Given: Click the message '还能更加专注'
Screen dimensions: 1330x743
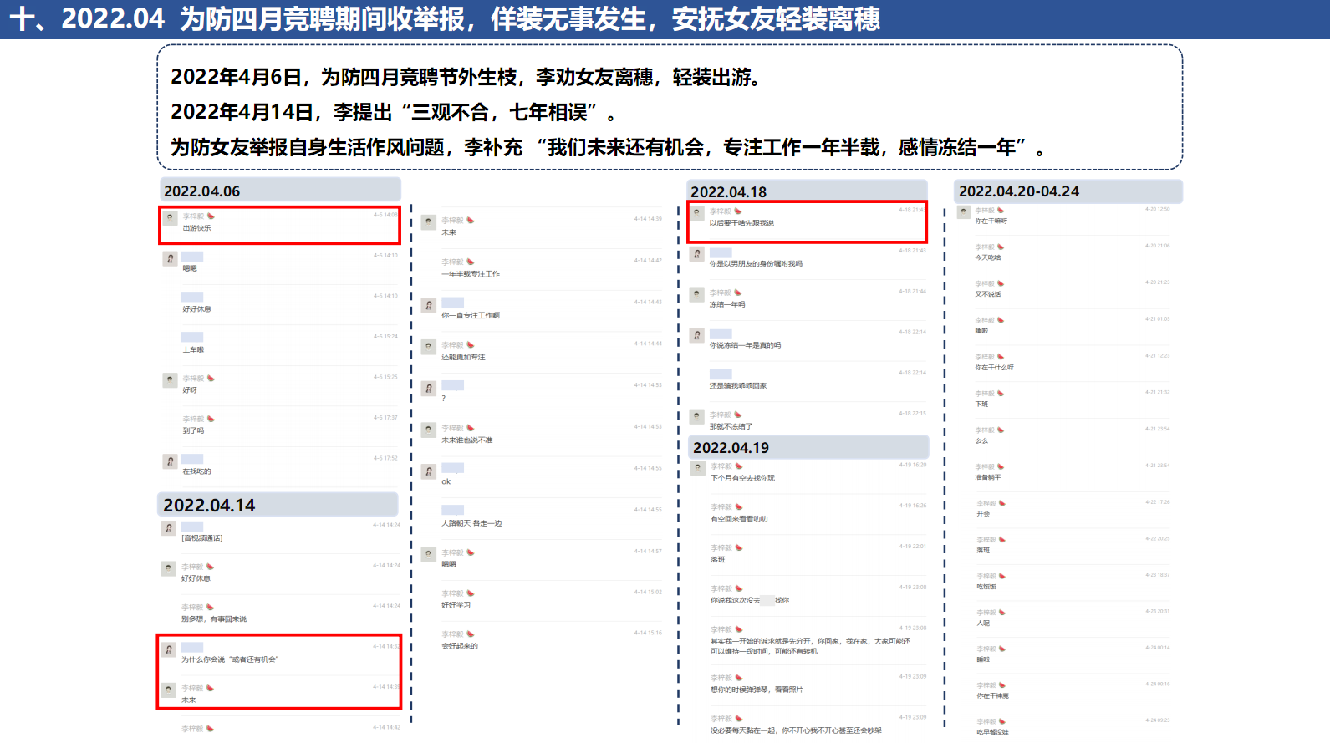Looking at the screenshot, I should tap(463, 357).
